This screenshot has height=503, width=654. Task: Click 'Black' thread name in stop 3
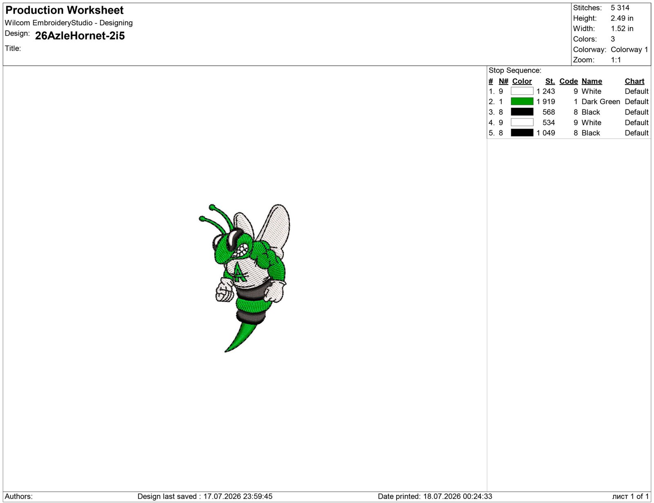pyautogui.click(x=591, y=112)
